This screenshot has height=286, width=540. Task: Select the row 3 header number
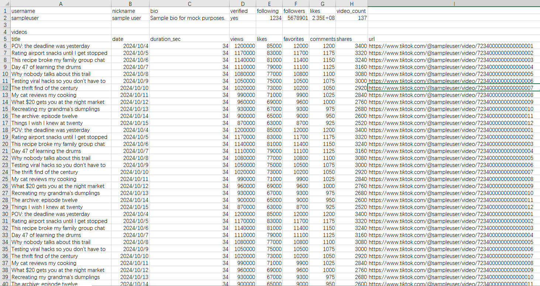[x=5, y=25]
